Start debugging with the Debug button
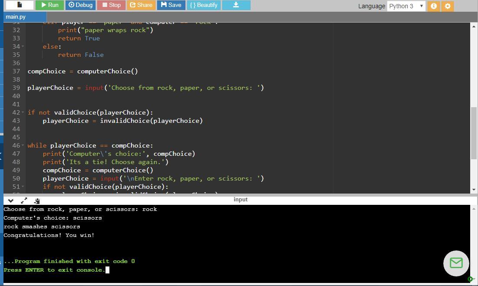This screenshot has height=286, width=478. click(80, 5)
